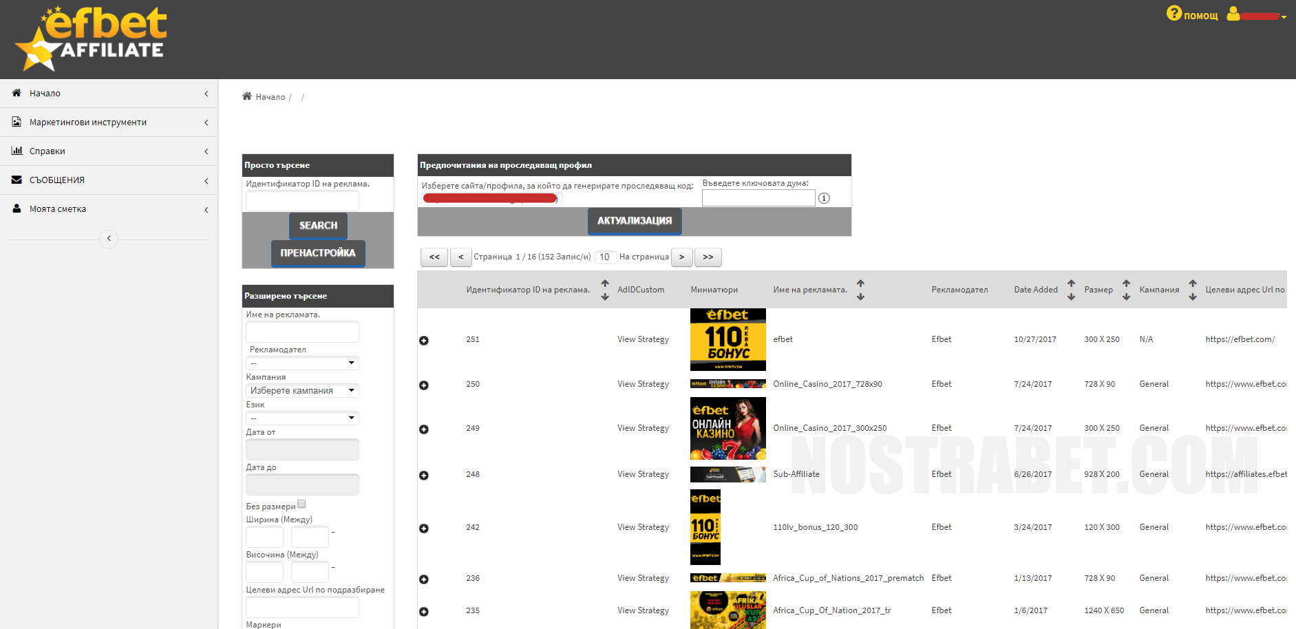This screenshot has width=1296, height=629.
Task: Click the Дата от date field
Action: pyautogui.click(x=302, y=449)
